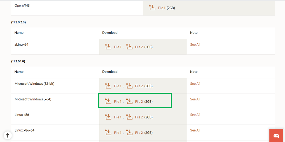Click the (11.2.0.1.0) version heading
Image resolution: width=285 pixels, height=142 pixels.
18,61
